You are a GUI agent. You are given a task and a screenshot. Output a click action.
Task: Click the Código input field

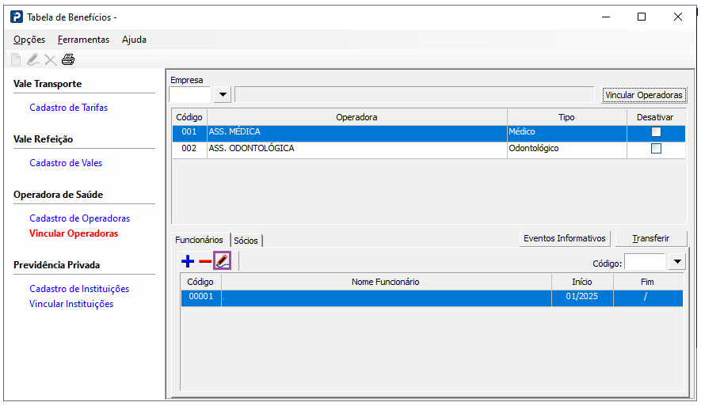coord(646,262)
